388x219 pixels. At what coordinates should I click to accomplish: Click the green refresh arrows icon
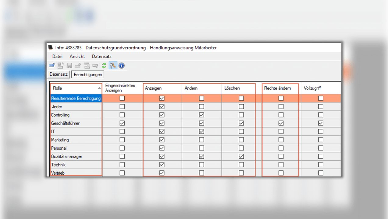104,65
